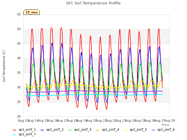Click the green sp1_smT_3 legend swatch
The height and width of the screenshot is (140, 187).
coord(70,130)
